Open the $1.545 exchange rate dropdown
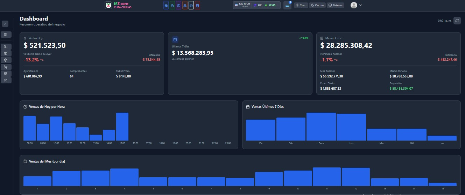The height and width of the screenshot is (195, 465). click(272, 5)
